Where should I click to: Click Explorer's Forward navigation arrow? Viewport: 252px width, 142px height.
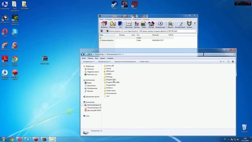pos(86,54)
